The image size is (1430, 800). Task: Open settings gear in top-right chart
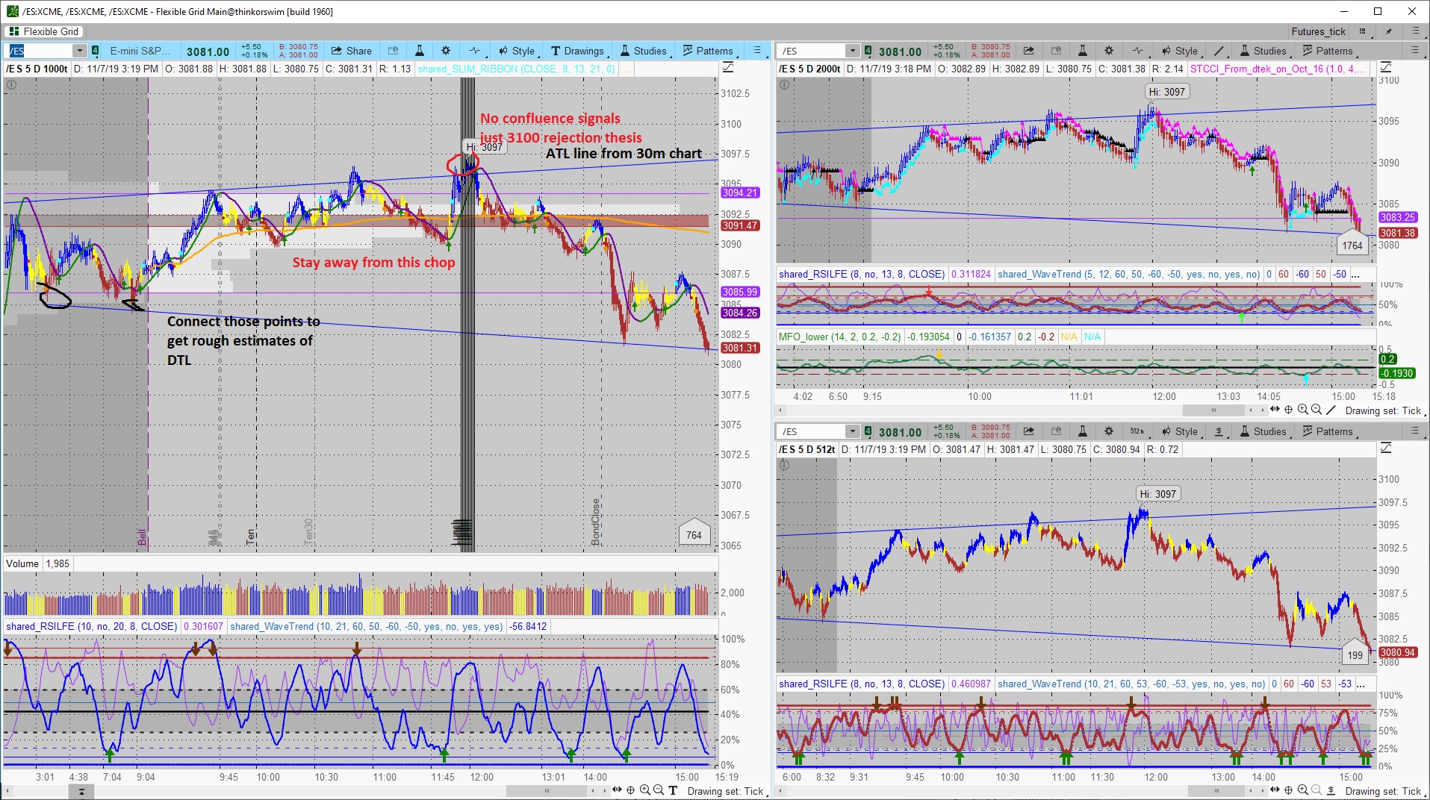pos(1109,51)
